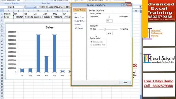Select the Apr bar in chart
This screenshot has height=99, width=176.
46,64
